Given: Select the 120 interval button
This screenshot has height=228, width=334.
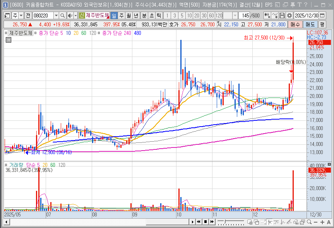Looking at the screenshot, I should pyautogui.click(x=219, y=15).
